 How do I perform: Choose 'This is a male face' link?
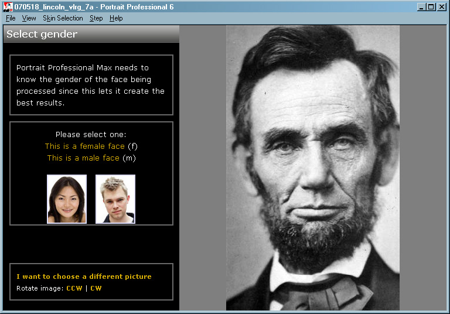pos(83,158)
